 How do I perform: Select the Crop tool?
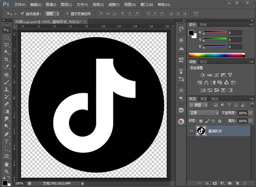pos(7,59)
